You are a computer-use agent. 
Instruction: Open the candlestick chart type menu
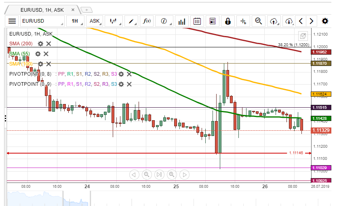tap(114, 21)
